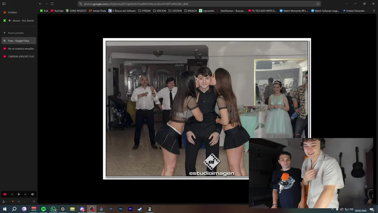
Task: Mute the Kick Dashboard tab via speaker icon
Action: [10, 21]
